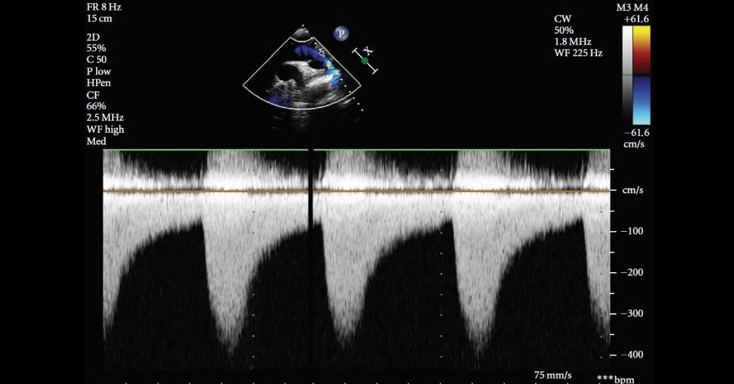Click the blue negative velocity color bar
Image resolution: width=734 pixels, height=384 pixels.
642,100
